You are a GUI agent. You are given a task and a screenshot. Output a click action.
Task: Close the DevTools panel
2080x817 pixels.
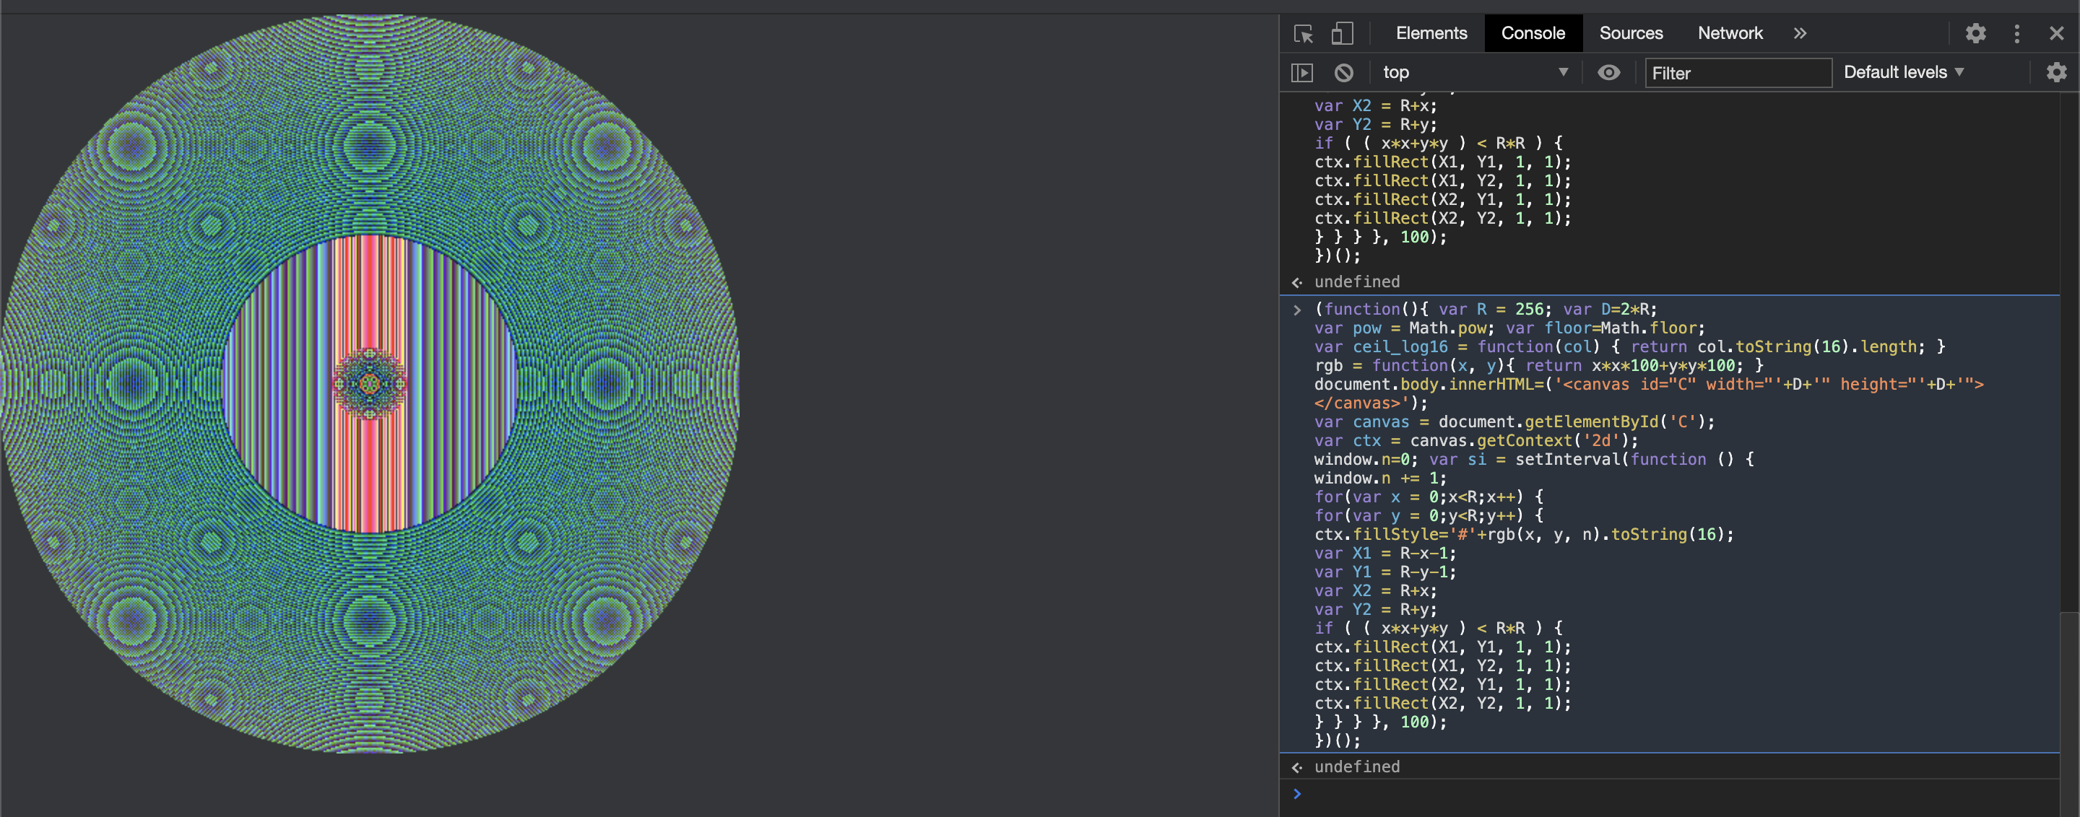[x=2055, y=33]
